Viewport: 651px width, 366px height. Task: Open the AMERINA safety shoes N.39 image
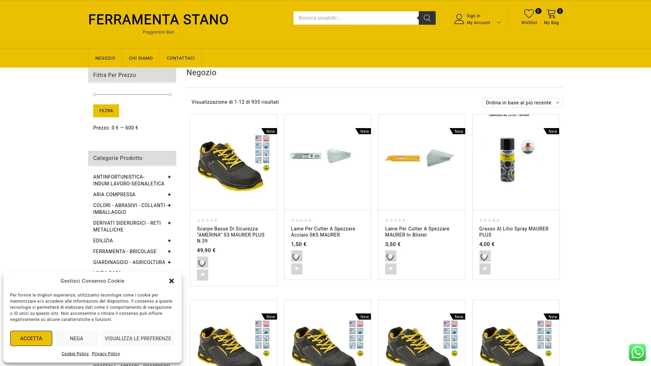click(234, 162)
